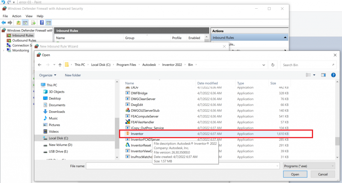The image size is (342, 183).
Task: Select the Downloads folder in navigation pane
Action: pyautogui.click(x=57, y=112)
